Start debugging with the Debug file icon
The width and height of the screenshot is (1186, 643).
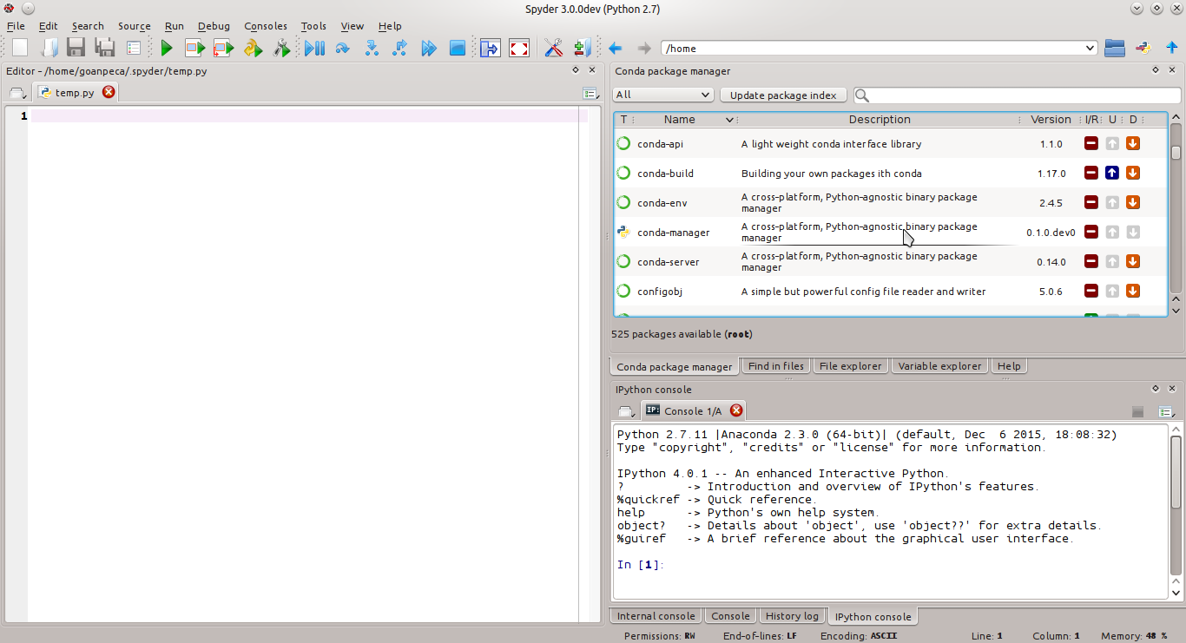coord(314,49)
